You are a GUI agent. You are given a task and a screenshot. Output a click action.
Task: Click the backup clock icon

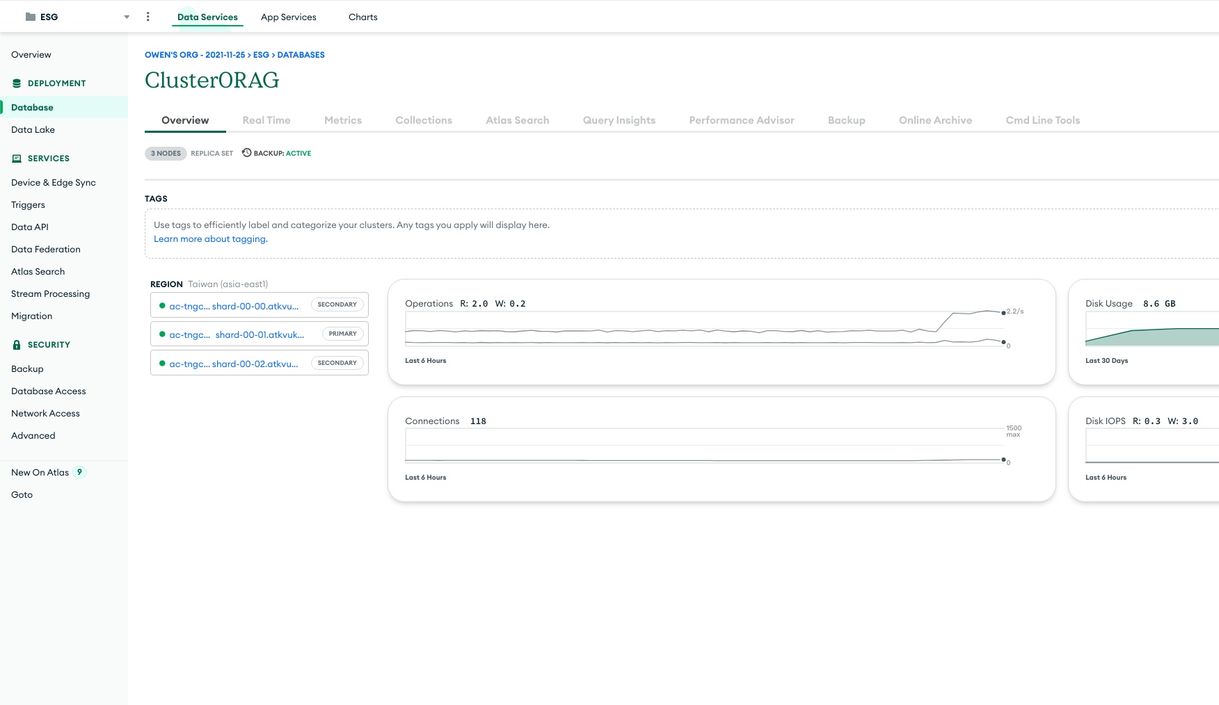(246, 153)
